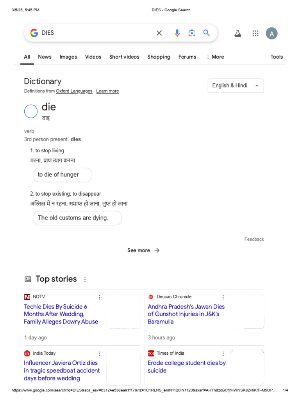The width and height of the screenshot is (300, 400).
Task: Click the blue magnifier search icon
Action: point(207,33)
